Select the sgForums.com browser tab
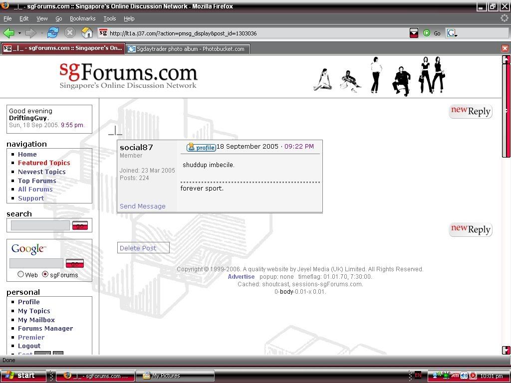 pos(63,48)
